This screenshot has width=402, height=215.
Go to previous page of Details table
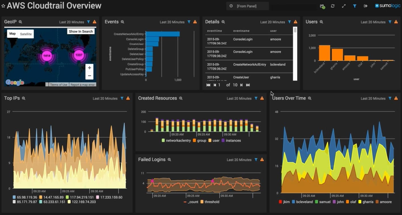(215, 85)
